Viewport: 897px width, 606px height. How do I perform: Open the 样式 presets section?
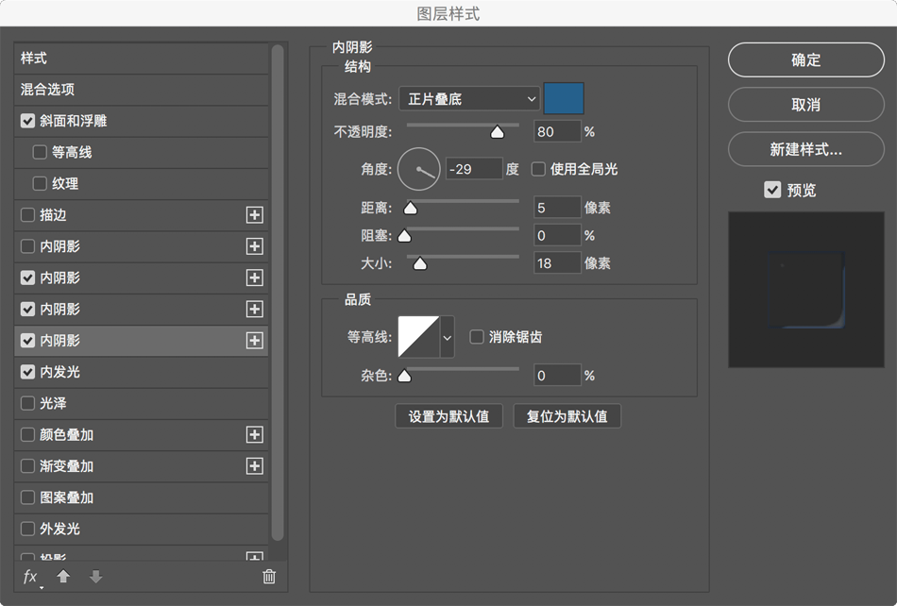[141, 59]
